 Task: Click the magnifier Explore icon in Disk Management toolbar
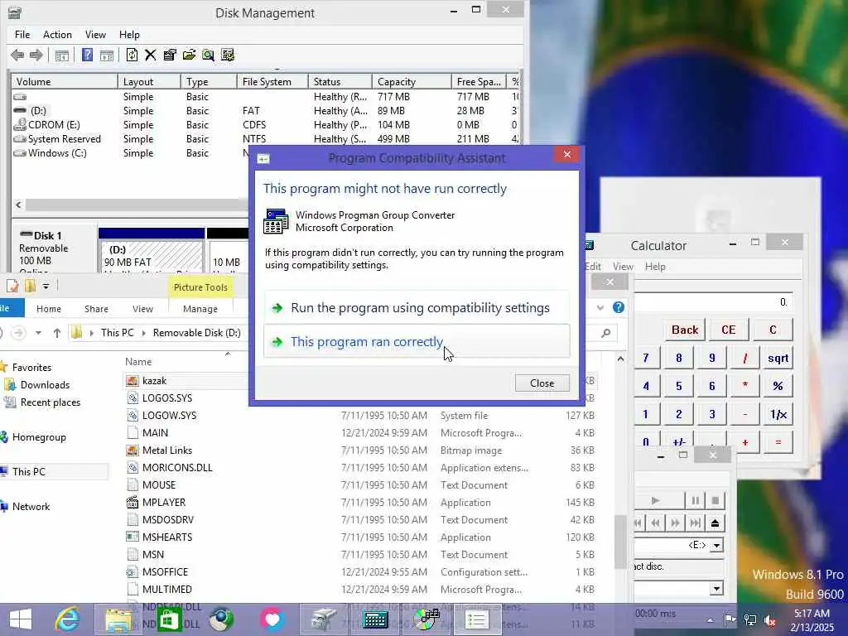click(x=208, y=55)
